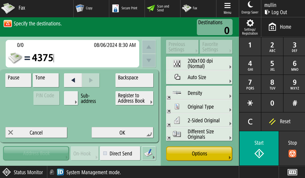
Task: Stop the current job
Action: coord(292,148)
